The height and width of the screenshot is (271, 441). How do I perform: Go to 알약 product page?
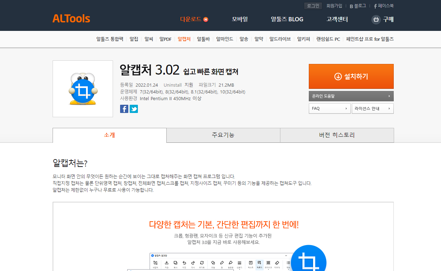click(x=259, y=39)
